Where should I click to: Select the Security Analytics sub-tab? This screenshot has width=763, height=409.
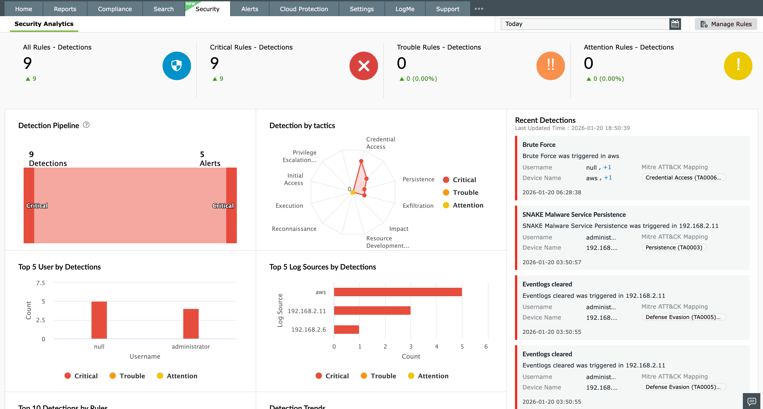pyautogui.click(x=44, y=24)
